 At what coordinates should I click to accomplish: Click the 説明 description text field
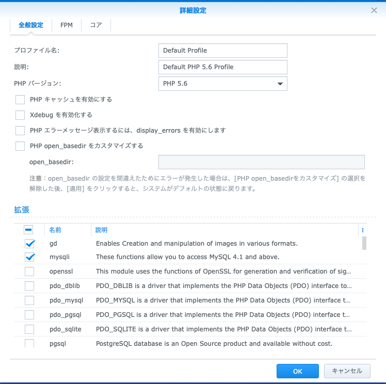[x=222, y=67]
